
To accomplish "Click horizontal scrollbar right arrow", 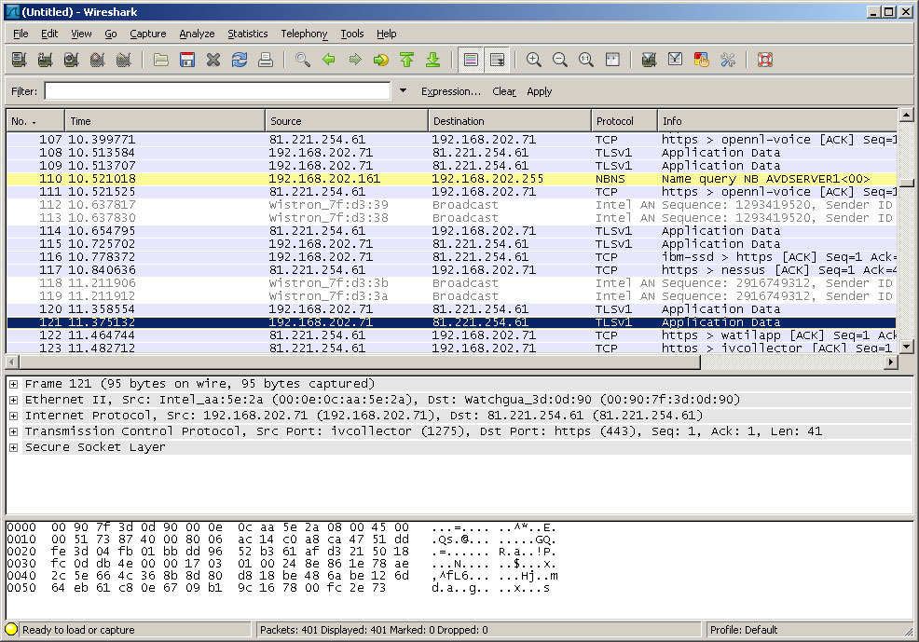I will pos(891,362).
